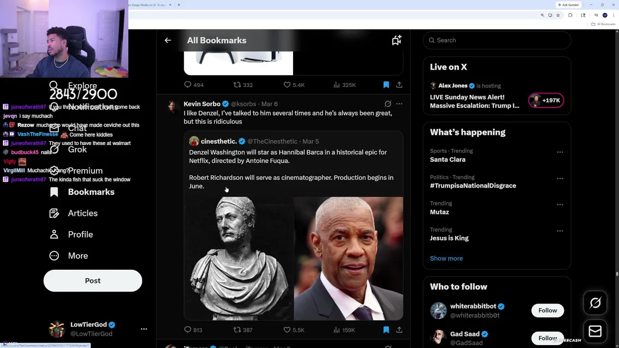Open the Jesus is King trend
The height and width of the screenshot is (348, 619).
pyautogui.click(x=449, y=238)
